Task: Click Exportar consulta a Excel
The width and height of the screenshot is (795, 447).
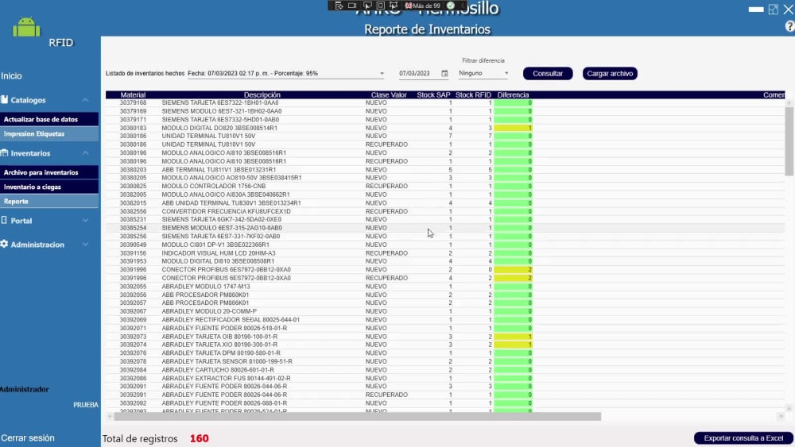Action: click(x=743, y=438)
